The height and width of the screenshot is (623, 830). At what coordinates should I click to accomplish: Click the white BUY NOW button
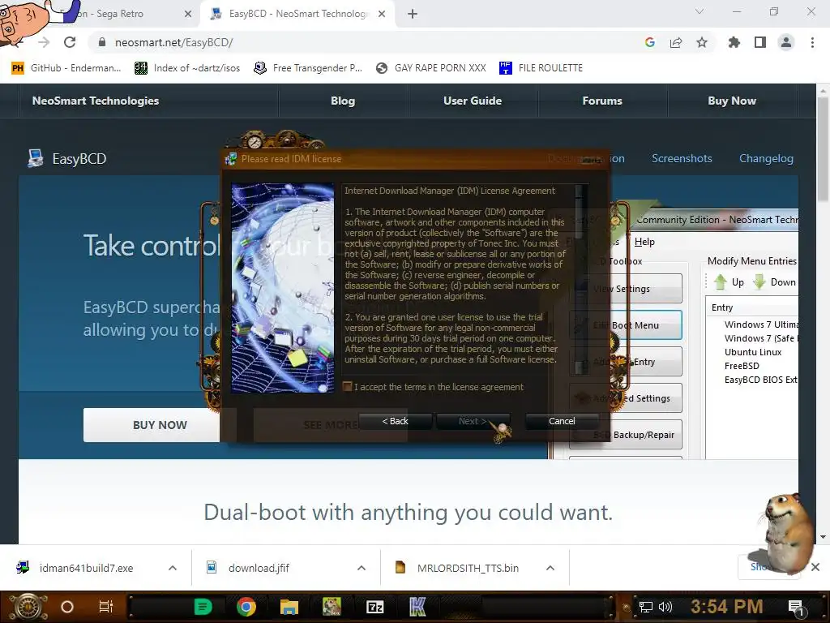pos(152,425)
